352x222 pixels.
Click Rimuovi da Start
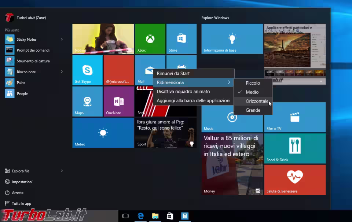click(x=194, y=73)
